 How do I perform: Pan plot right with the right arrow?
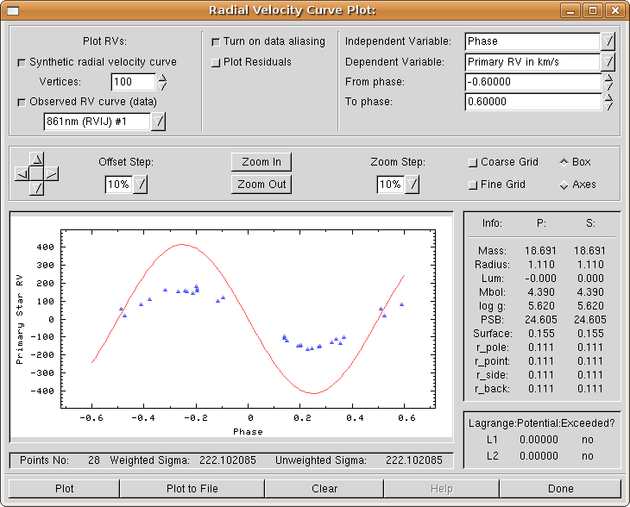[x=52, y=174]
